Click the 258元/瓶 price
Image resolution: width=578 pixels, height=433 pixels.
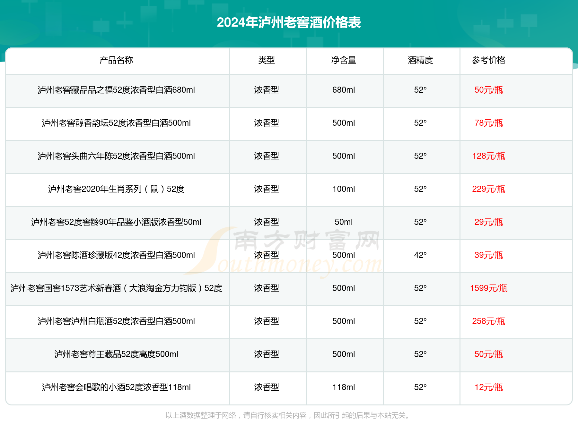[489, 321]
